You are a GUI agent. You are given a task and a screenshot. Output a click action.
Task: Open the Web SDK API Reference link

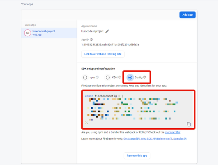(155, 139)
